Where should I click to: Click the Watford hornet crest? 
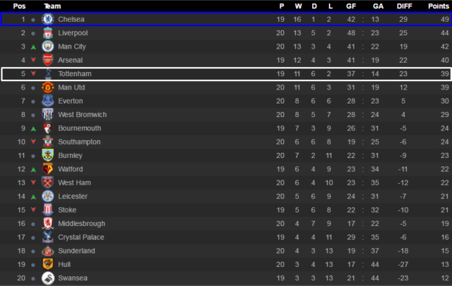coord(48,169)
